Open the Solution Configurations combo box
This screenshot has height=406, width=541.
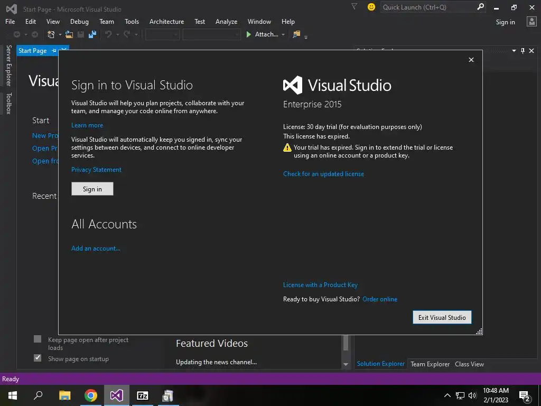[162, 34]
